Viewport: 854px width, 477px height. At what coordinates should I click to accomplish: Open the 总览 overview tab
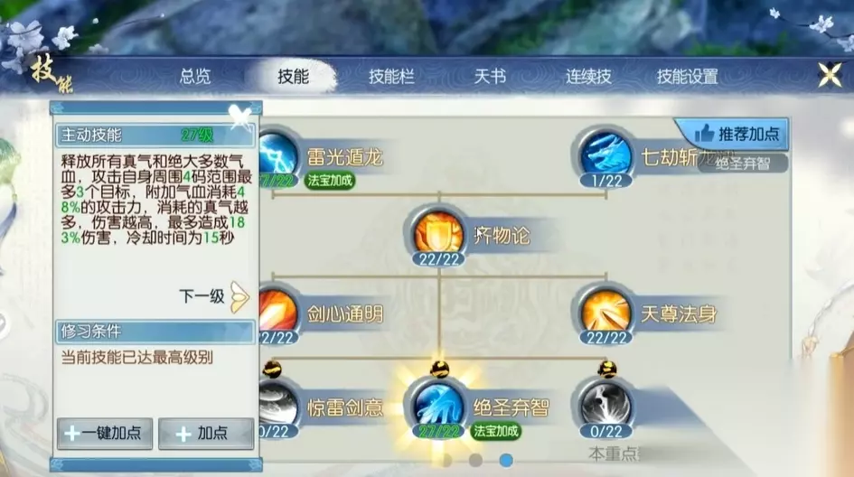point(195,76)
